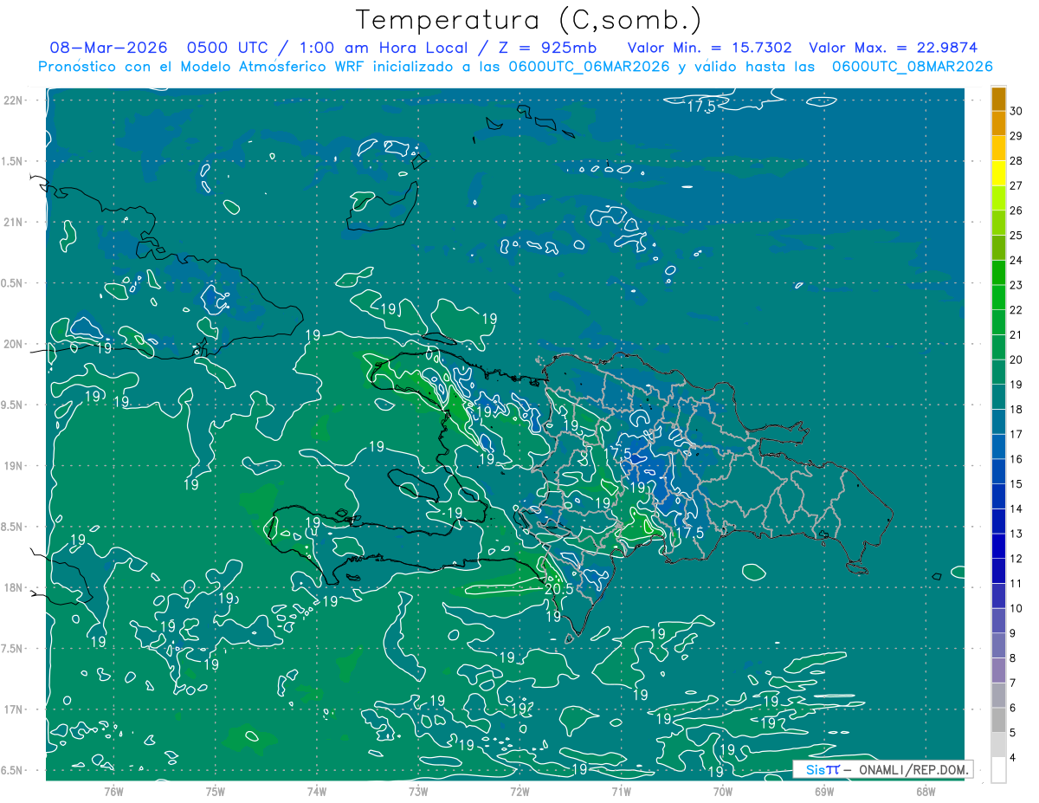Click the '76W' longitude label
The image size is (1039, 803).
click(113, 791)
